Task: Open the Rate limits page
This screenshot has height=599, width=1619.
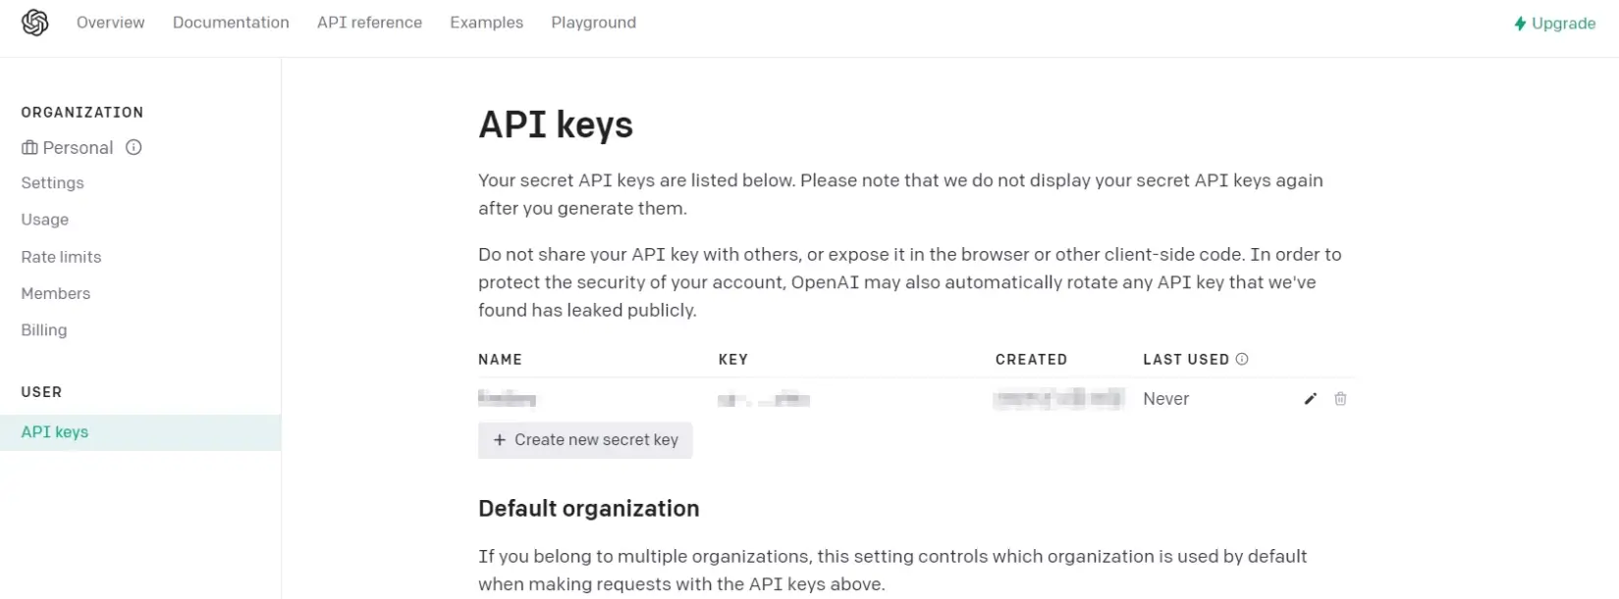Action: [x=61, y=256]
